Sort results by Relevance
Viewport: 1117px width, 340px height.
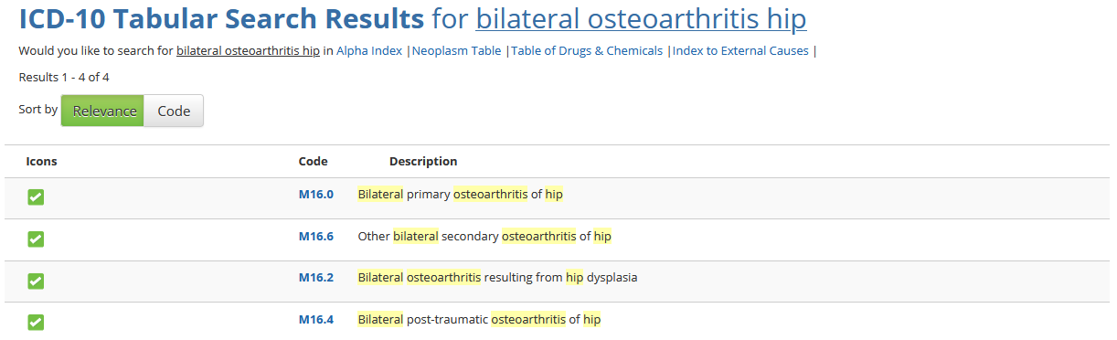pyautogui.click(x=102, y=111)
